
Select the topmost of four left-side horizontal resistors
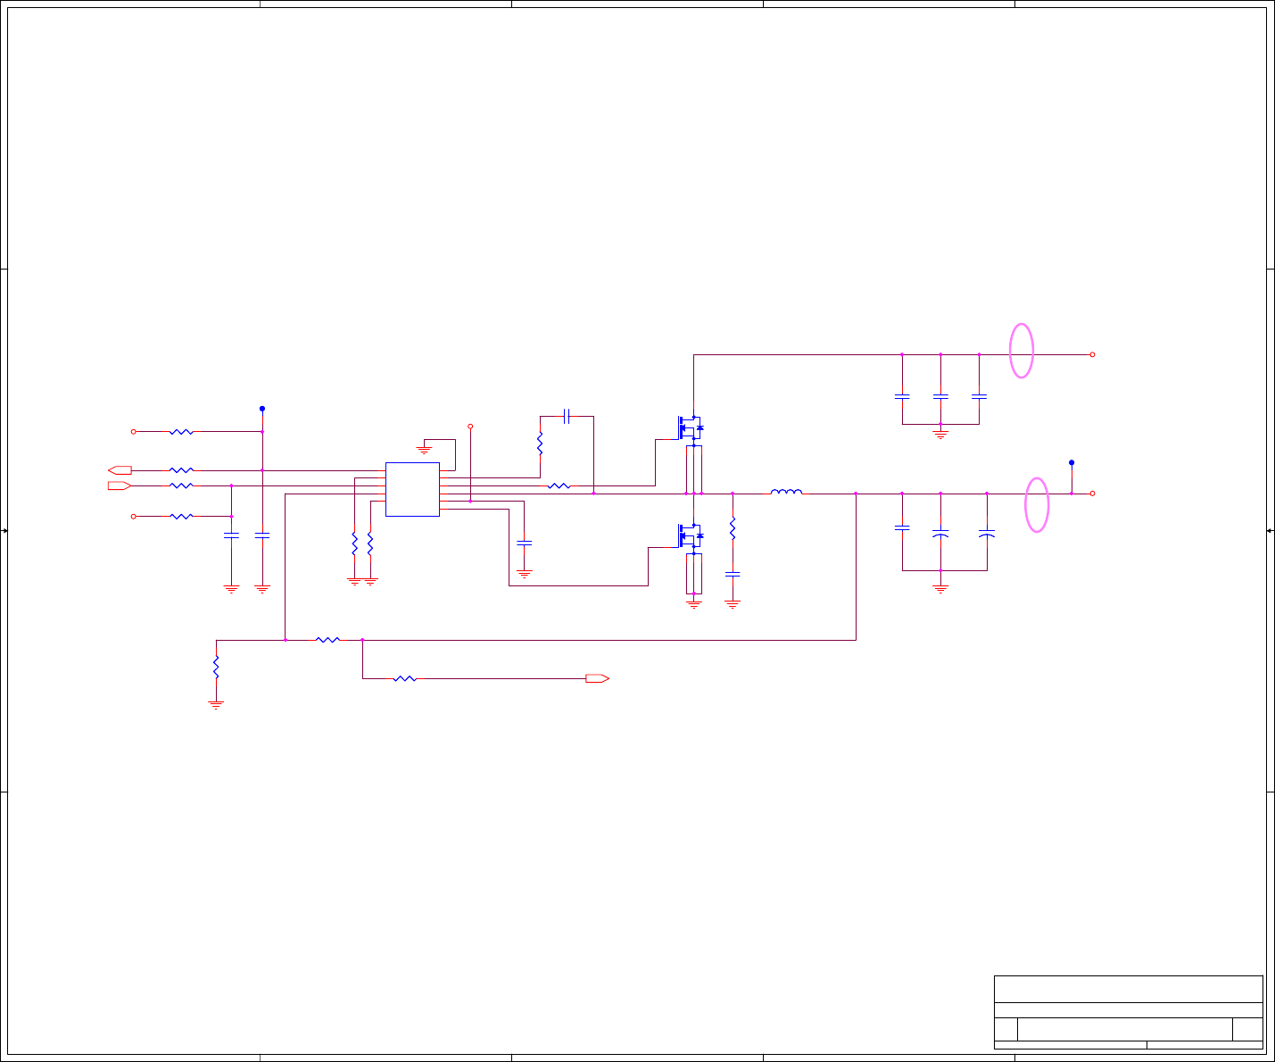point(181,432)
